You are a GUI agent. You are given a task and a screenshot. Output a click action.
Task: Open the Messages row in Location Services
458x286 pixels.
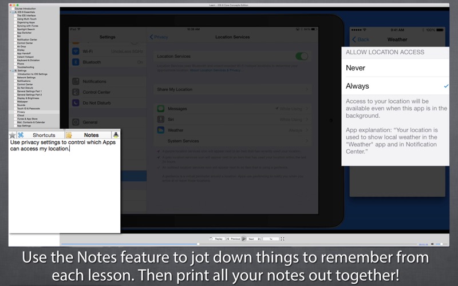coord(232,109)
